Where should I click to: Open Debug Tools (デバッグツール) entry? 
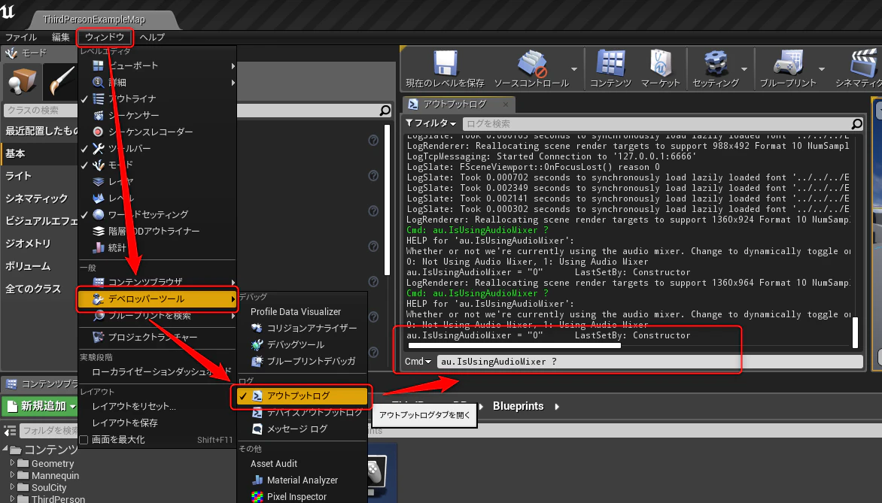[x=295, y=344]
